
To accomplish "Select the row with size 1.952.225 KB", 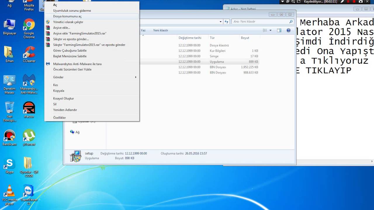I will pyautogui.click(x=199, y=67).
